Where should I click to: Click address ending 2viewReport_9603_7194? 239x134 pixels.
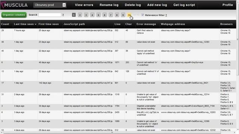point(188,106)
